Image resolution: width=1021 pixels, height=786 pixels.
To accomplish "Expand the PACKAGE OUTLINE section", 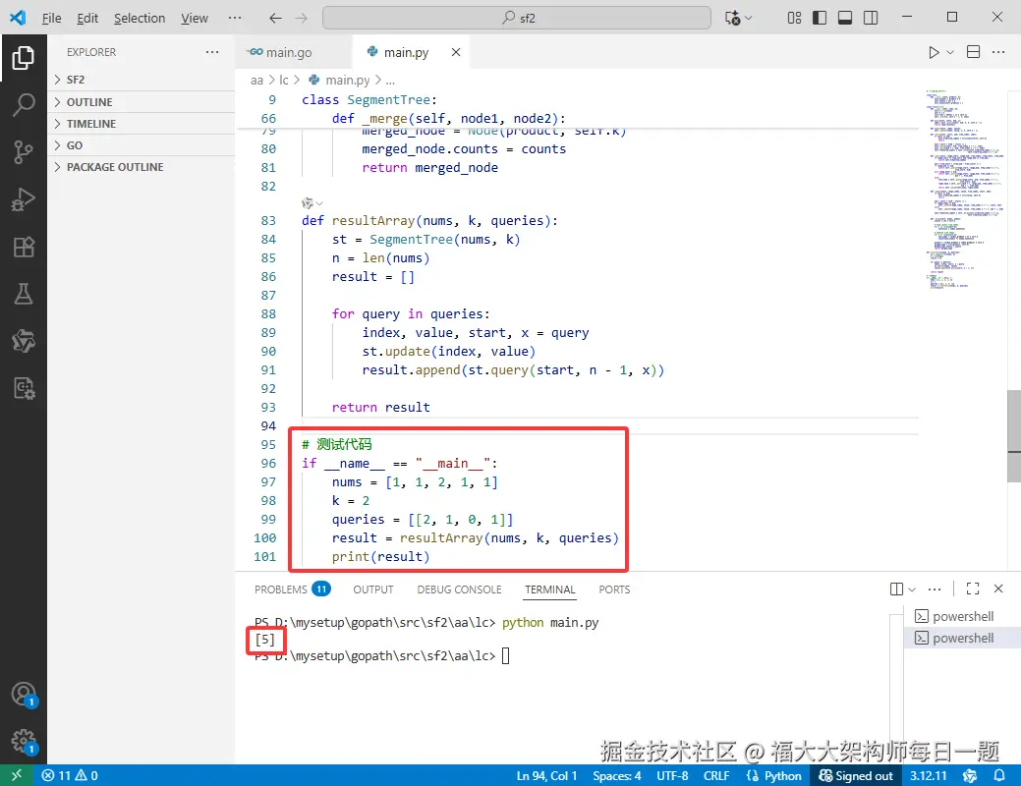I will coord(142,167).
